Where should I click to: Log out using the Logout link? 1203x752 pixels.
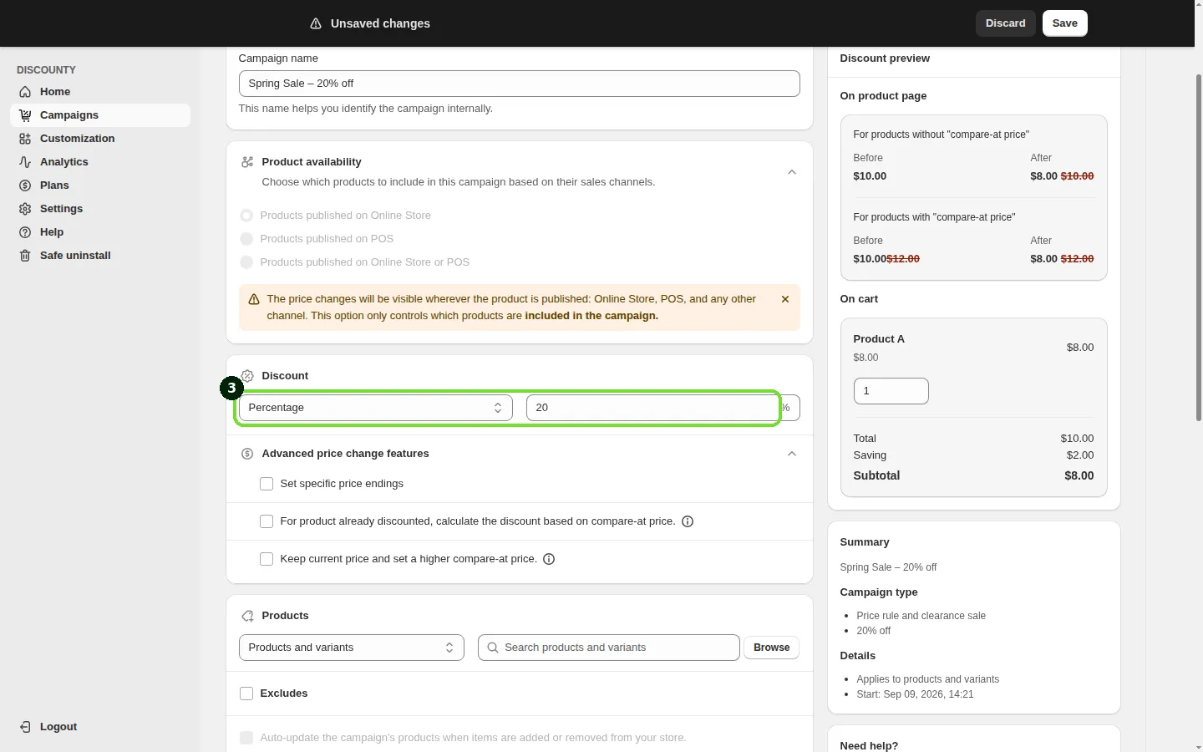click(x=58, y=727)
